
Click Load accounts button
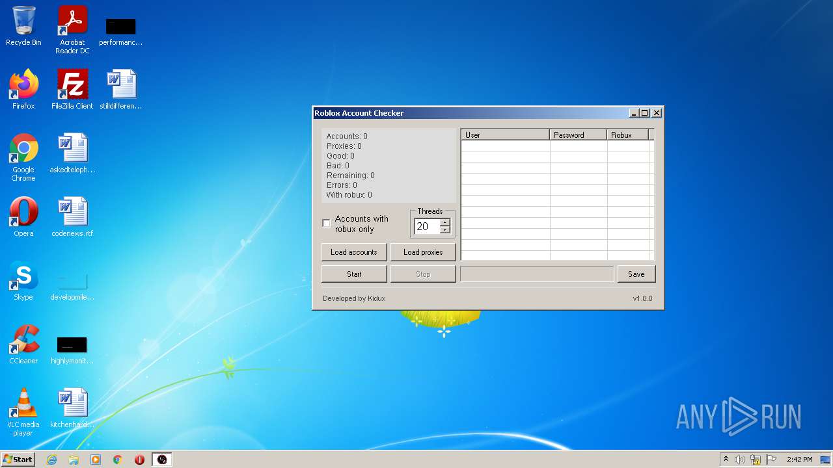click(x=354, y=252)
